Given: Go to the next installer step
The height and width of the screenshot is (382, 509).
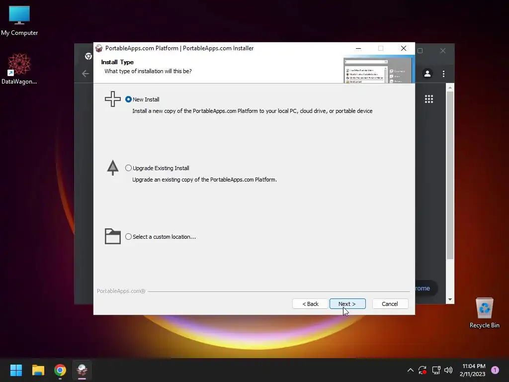Looking at the screenshot, I should [347, 304].
